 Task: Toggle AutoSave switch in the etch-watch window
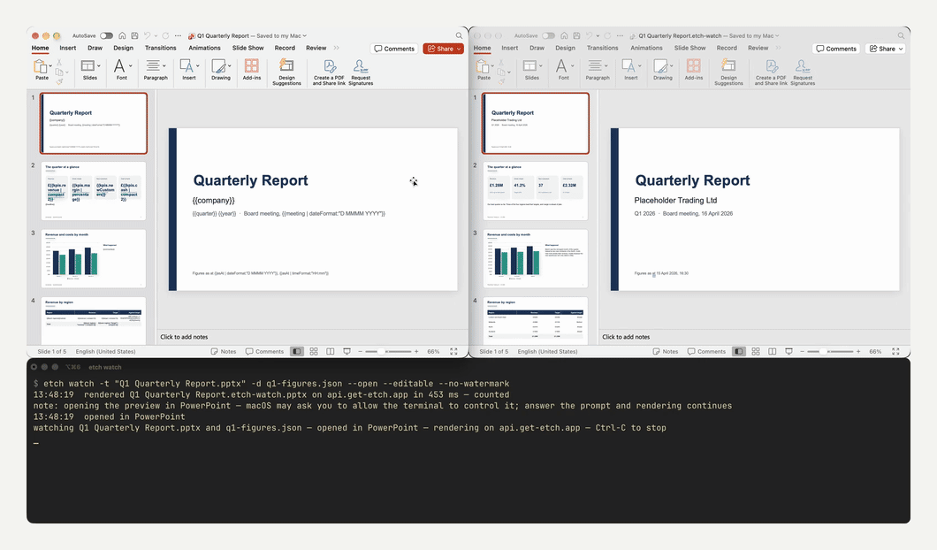549,36
